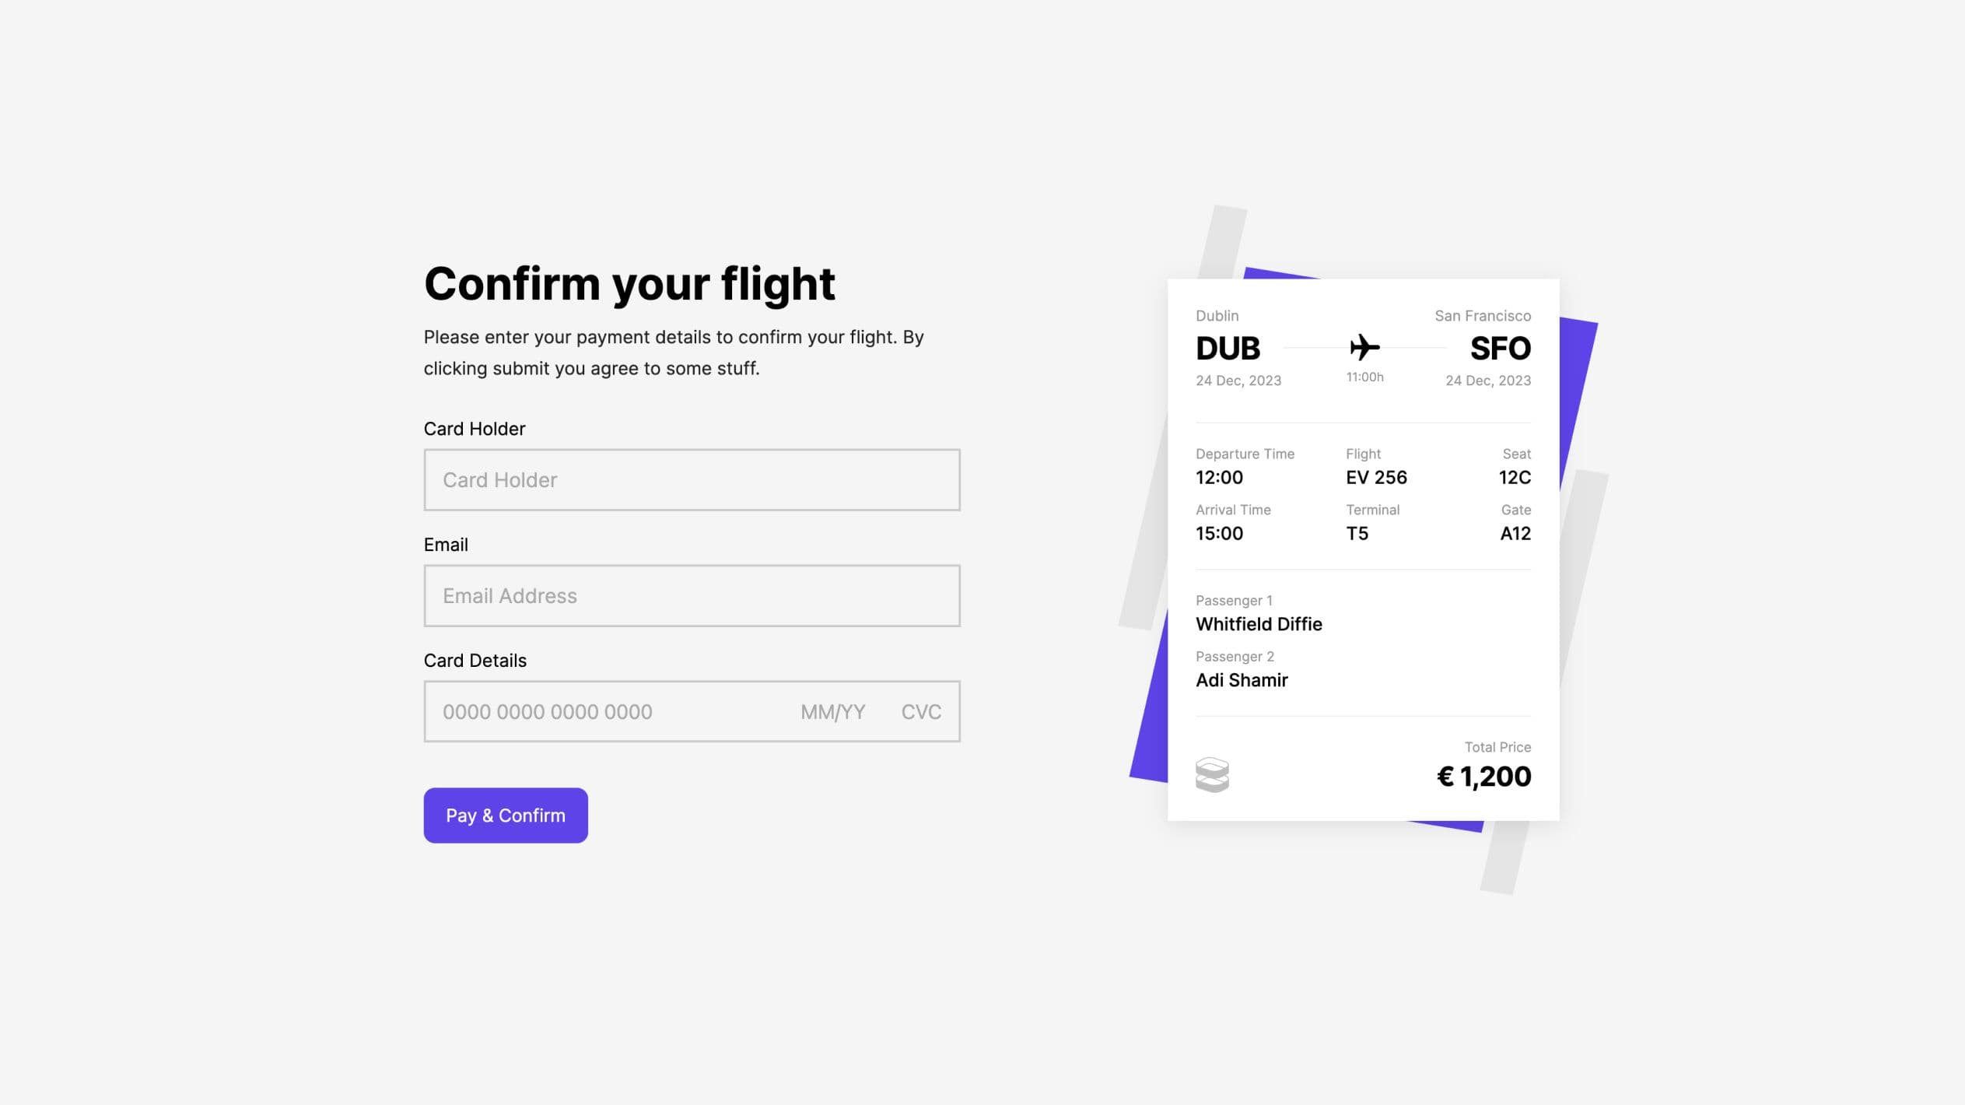Focus the Email Address input field
The height and width of the screenshot is (1105, 1965).
tap(692, 595)
